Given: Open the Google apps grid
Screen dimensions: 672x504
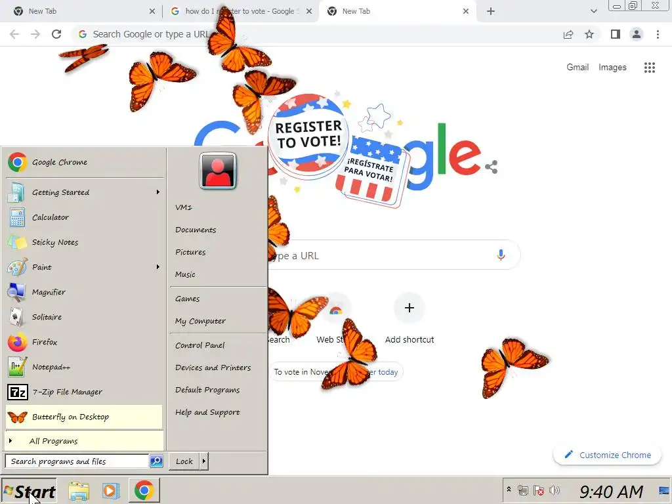Looking at the screenshot, I should [649, 68].
